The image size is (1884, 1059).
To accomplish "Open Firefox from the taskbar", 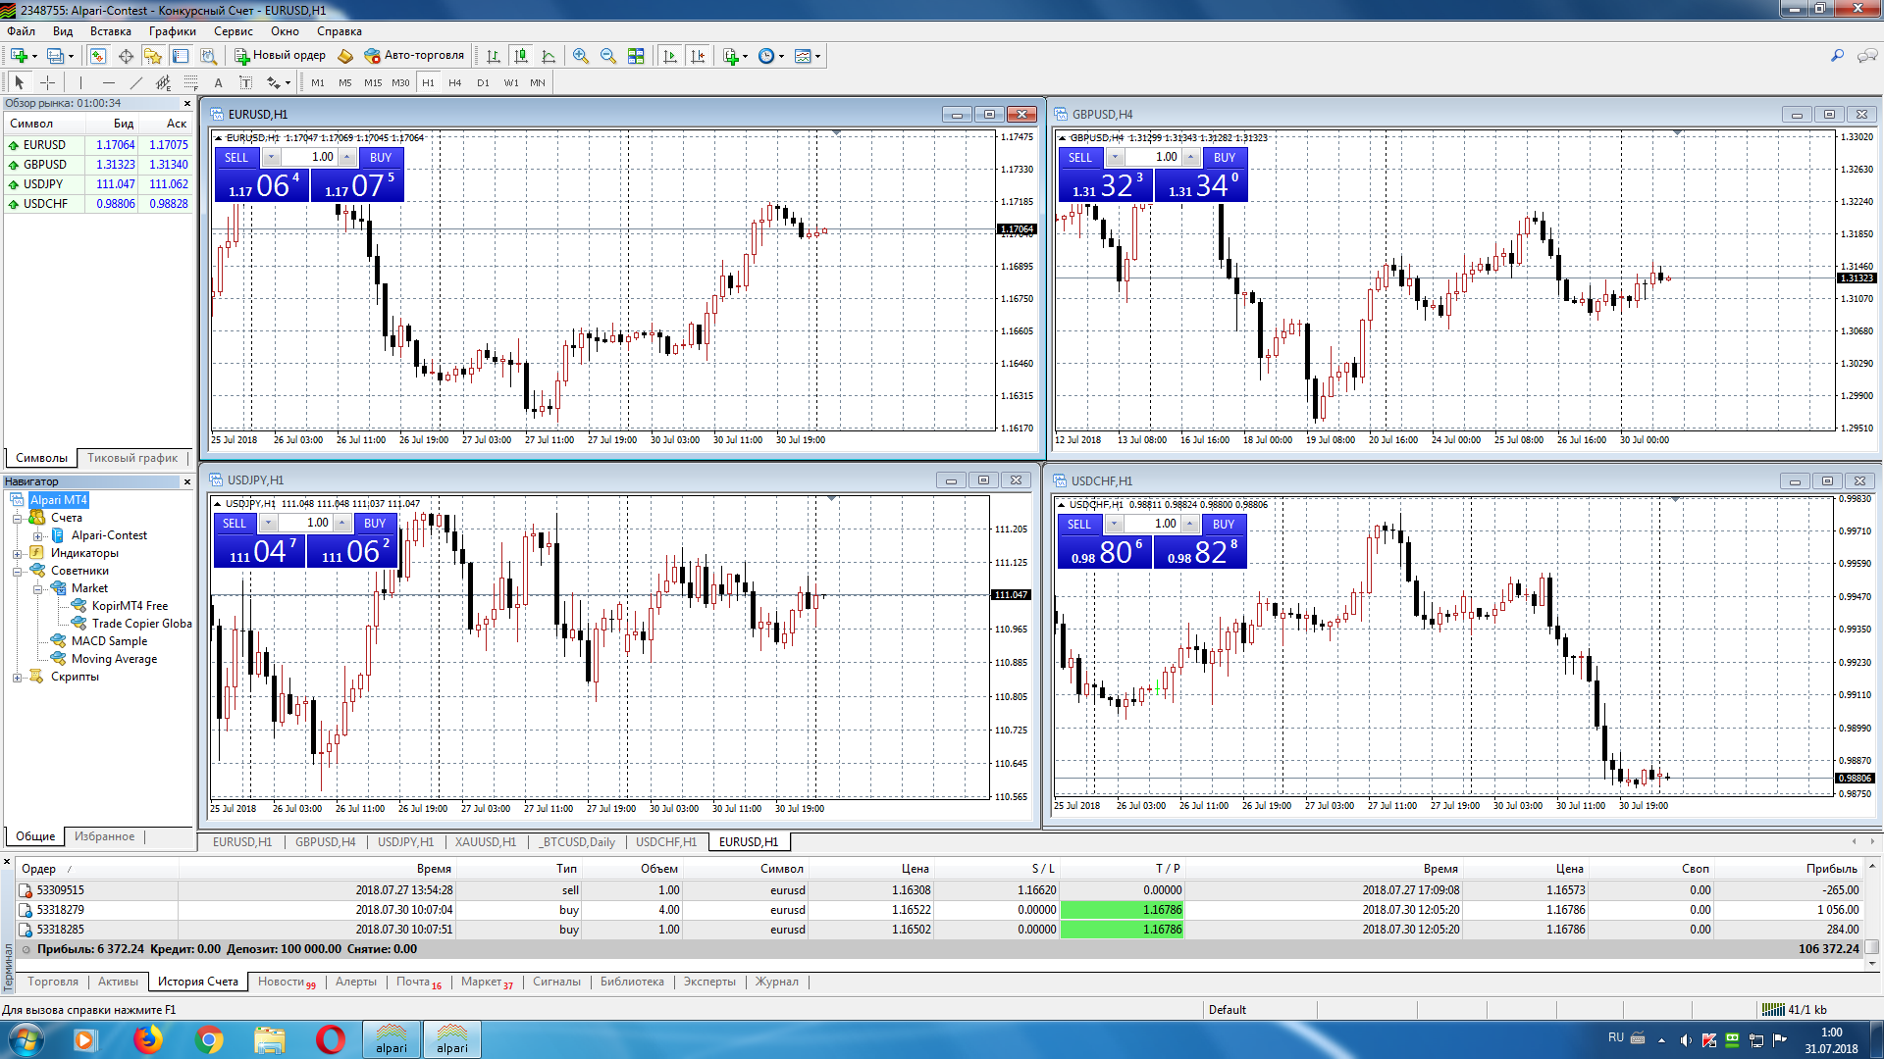I will click(148, 1039).
